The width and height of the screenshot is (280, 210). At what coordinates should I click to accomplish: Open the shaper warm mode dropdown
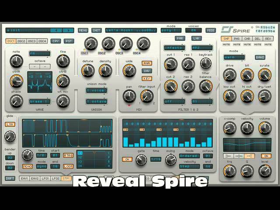[234, 57]
